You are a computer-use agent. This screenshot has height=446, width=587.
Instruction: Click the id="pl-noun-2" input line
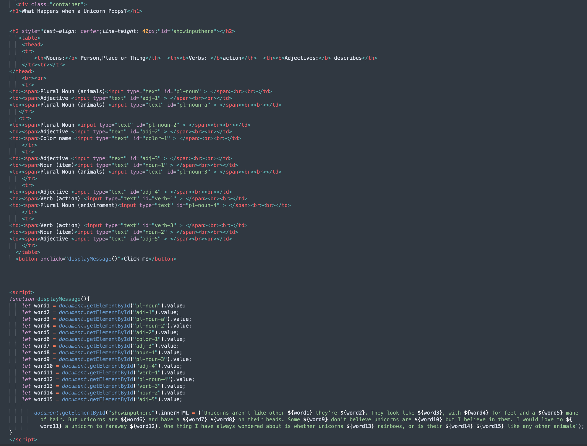coord(130,125)
